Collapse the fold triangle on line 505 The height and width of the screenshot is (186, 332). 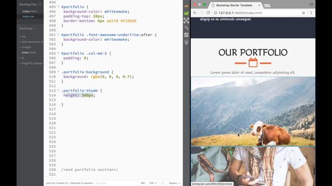point(58,53)
